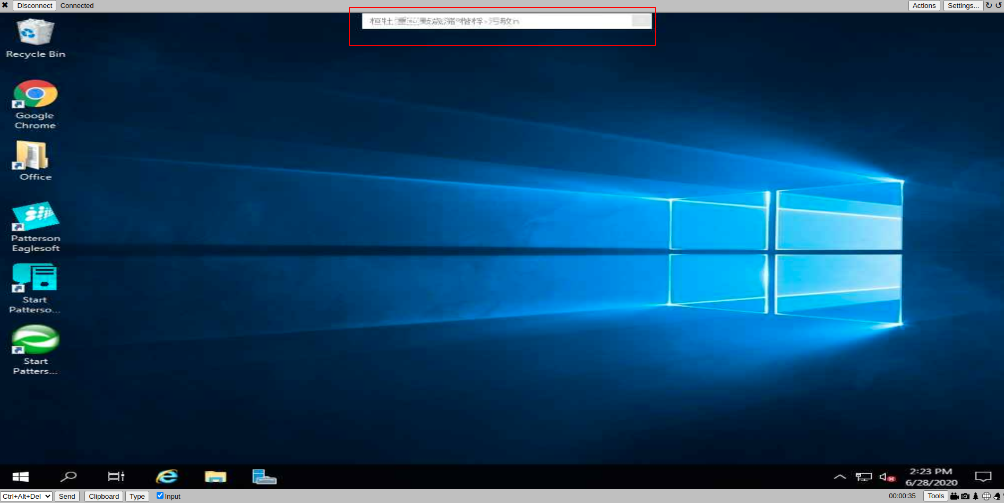Select the Patterson Eaglesoft desktop shortcut
Screen dimensions: 1004x503
(36, 227)
